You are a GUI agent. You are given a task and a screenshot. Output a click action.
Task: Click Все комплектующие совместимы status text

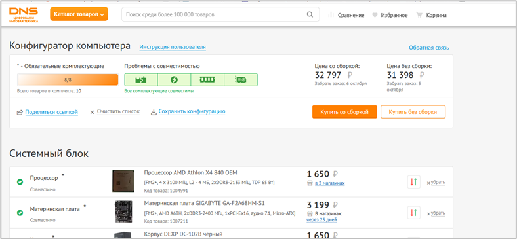(x=159, y=91)
